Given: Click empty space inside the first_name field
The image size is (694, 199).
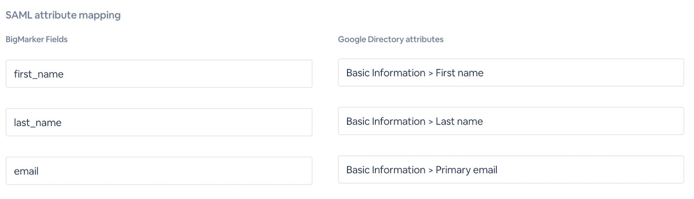Looking at the screenshot, I should pos(217,74).
